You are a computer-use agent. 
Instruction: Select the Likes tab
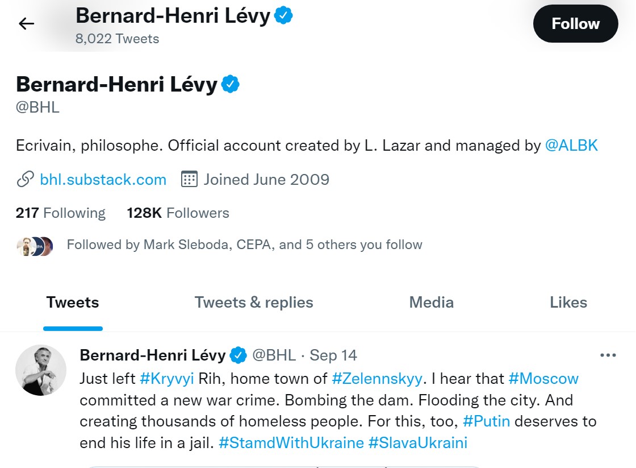pyautogui.click(x=568, y=303)
